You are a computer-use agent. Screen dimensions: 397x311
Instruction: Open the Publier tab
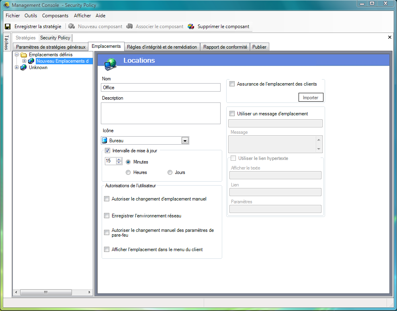259,47
